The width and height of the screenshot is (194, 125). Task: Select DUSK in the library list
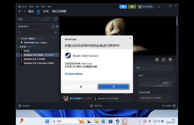pyautogui.click(x=37, y=51)
